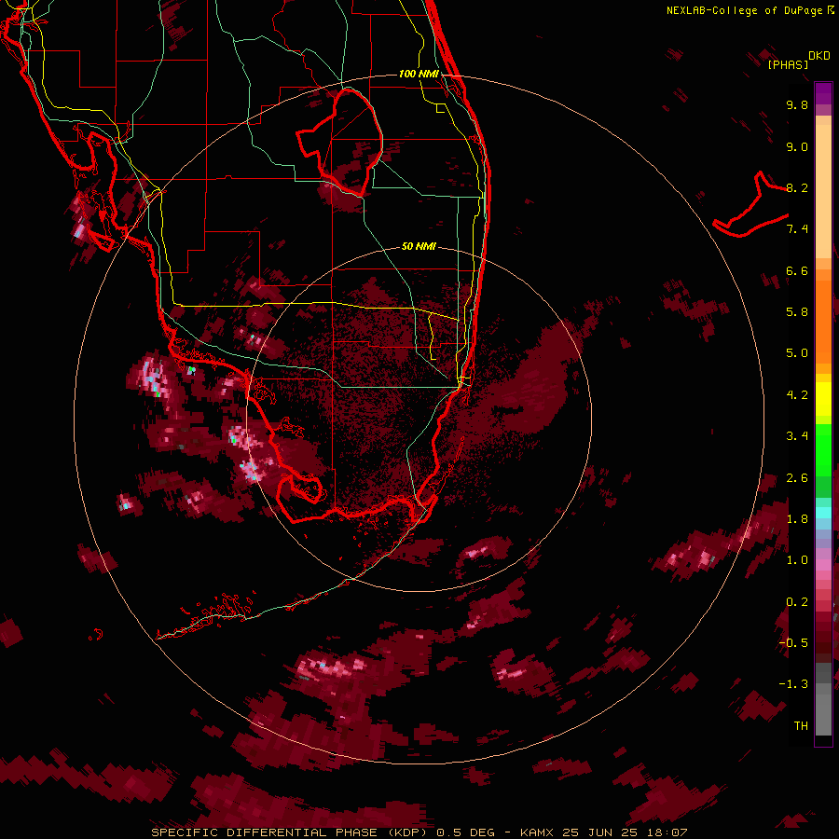Click the 8.2 value on color scale
Screen dimensions: 839x839
[x=797, y=187]
